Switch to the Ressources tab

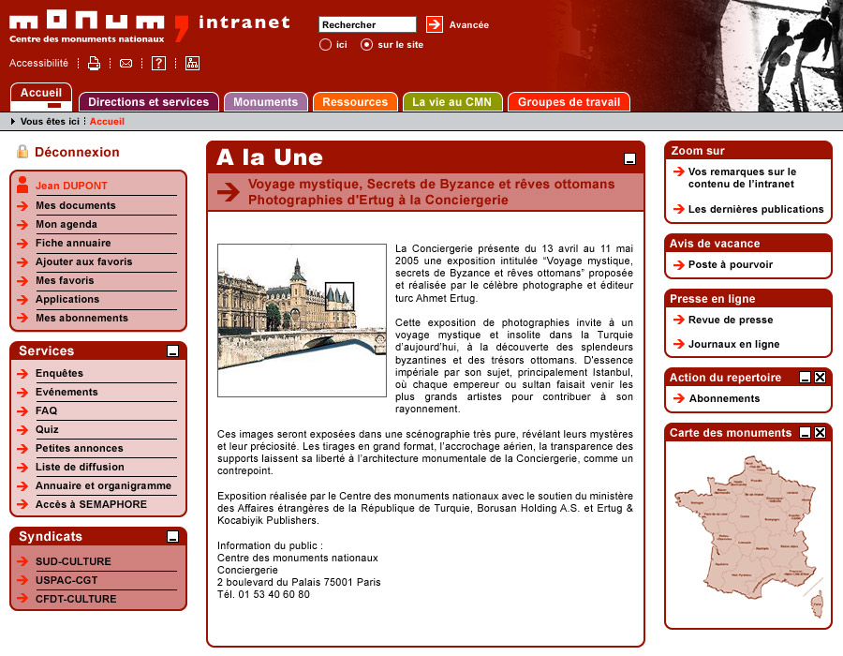[x=355, y=101]
